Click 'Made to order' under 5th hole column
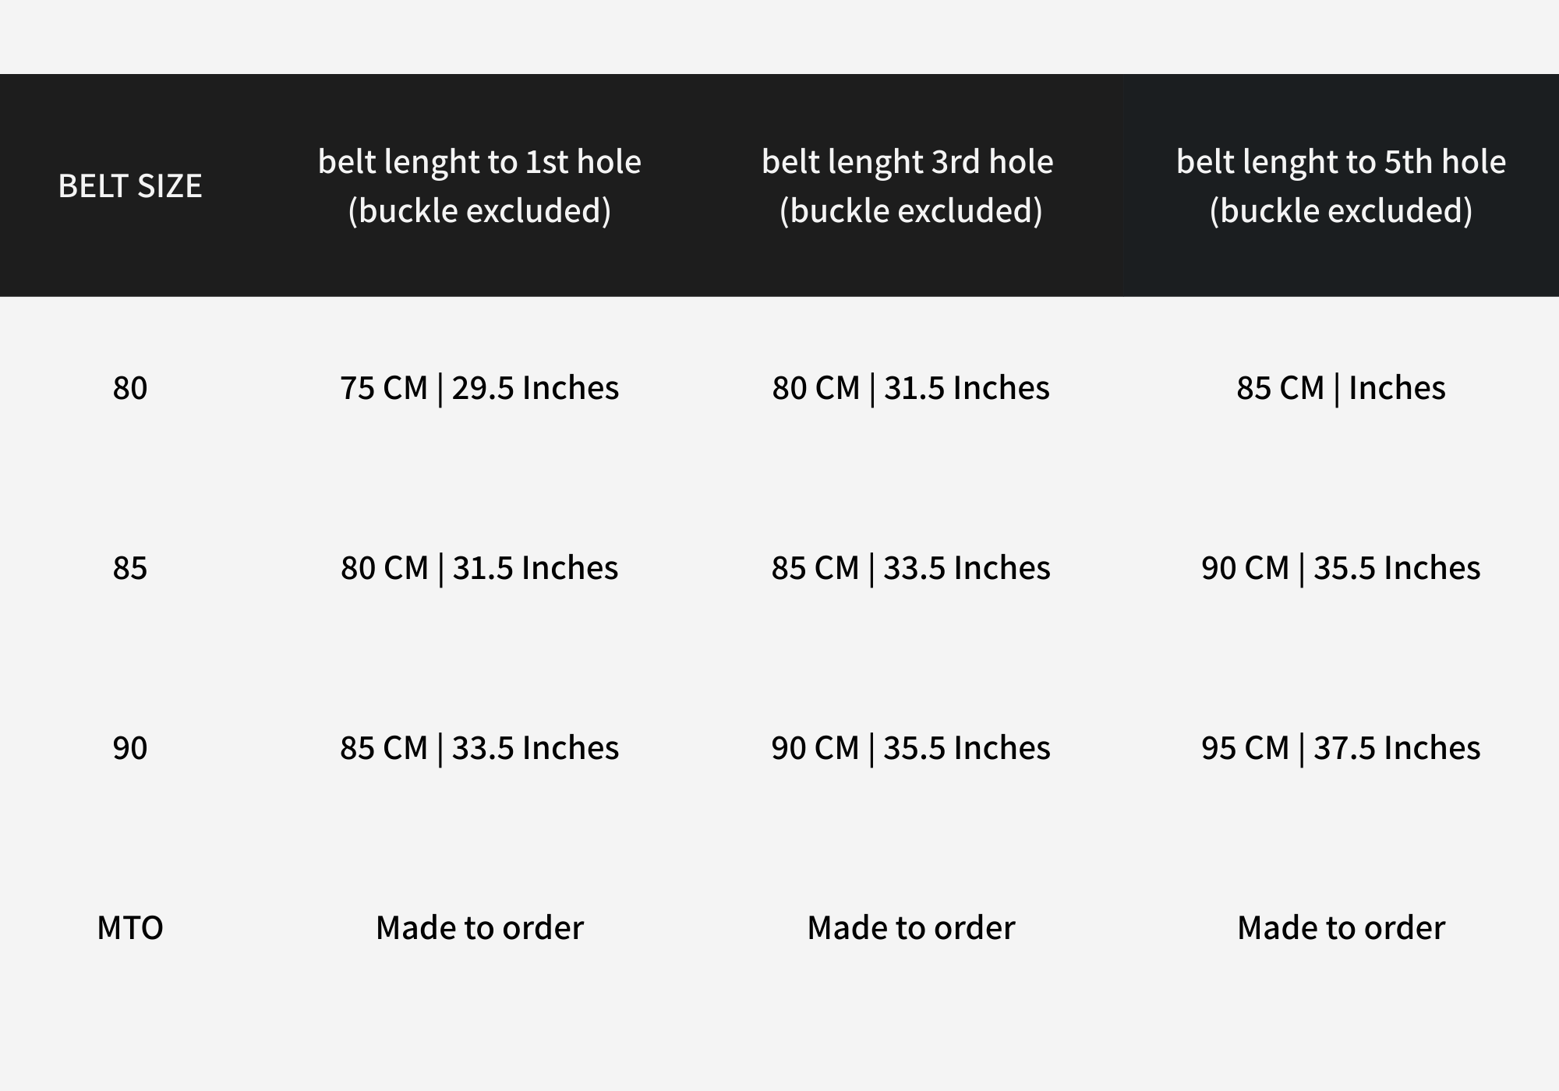 [x=1341, y=928]
